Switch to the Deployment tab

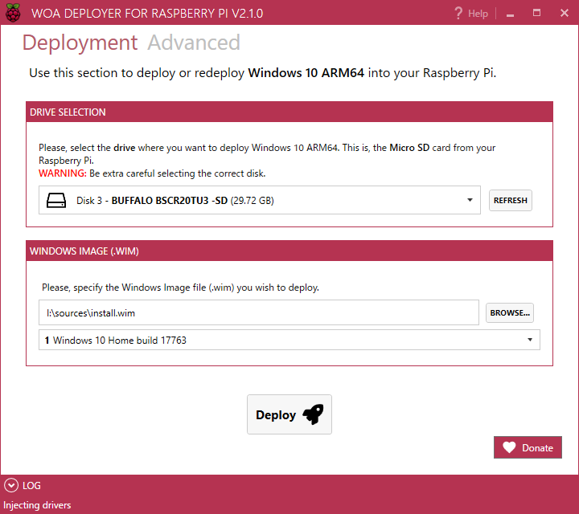pos(80,43)
